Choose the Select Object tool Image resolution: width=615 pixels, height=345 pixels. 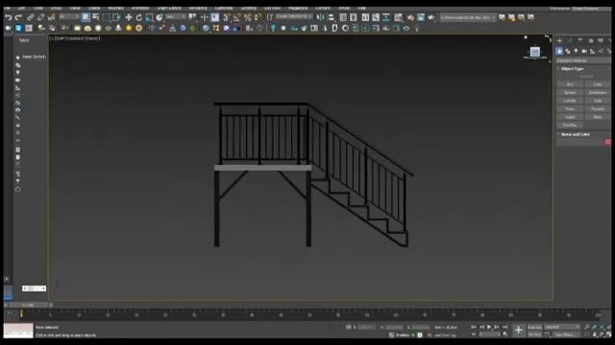pyautogui.click(x=86, y=17)
